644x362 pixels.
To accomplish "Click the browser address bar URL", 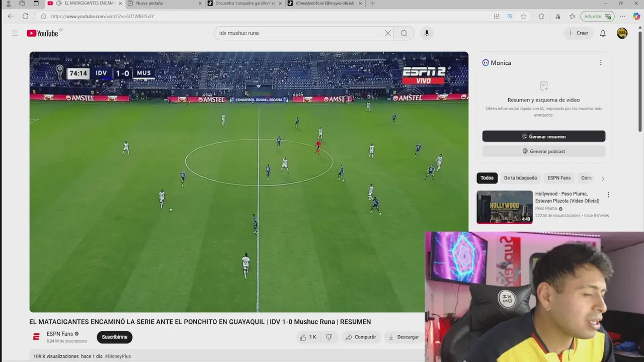I will [103, 16].
